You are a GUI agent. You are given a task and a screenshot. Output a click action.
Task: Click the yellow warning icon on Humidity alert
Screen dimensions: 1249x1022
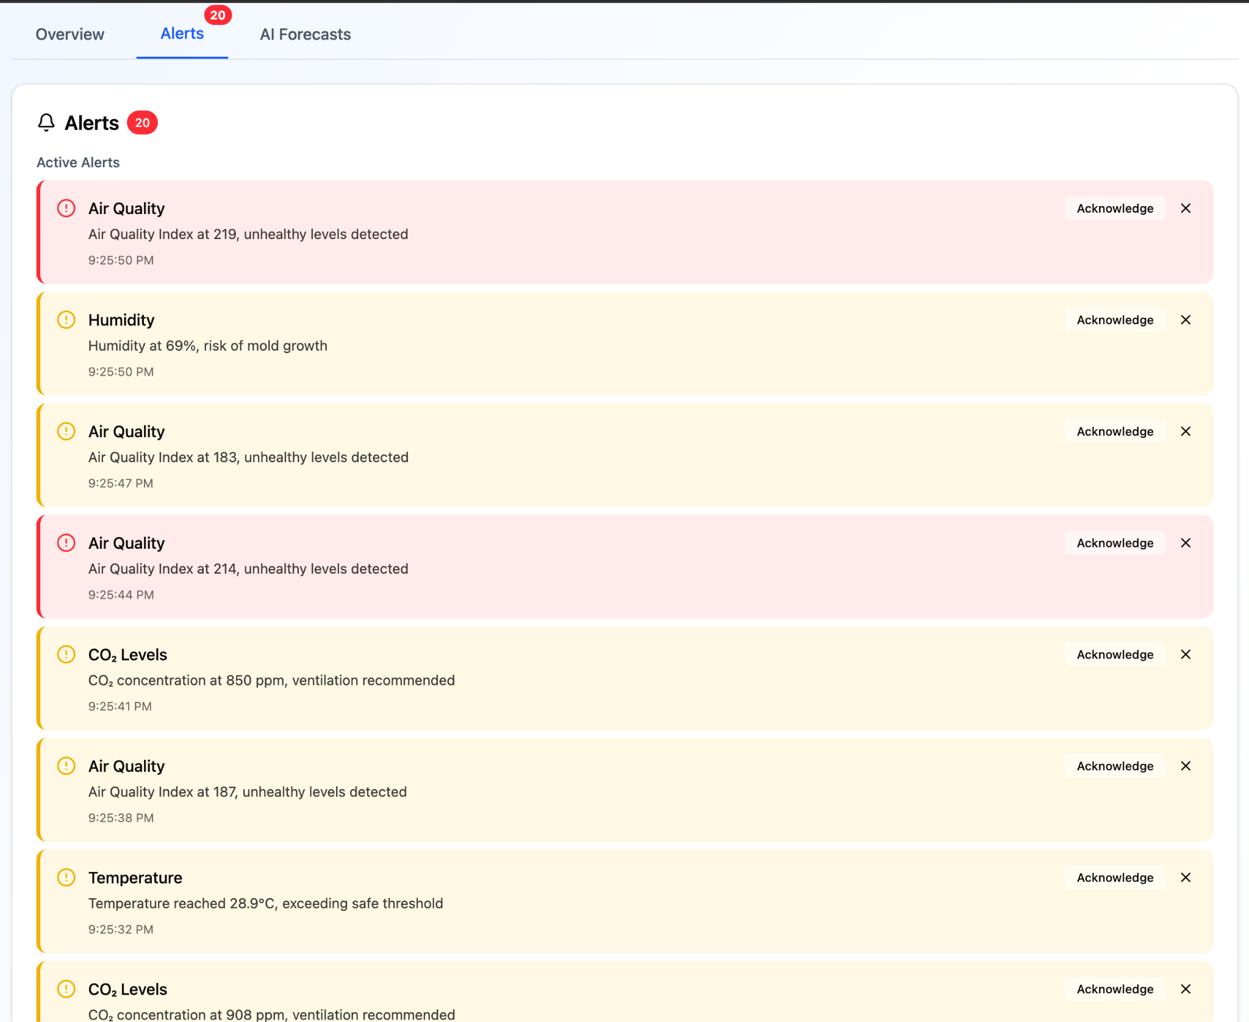(66, 320)
